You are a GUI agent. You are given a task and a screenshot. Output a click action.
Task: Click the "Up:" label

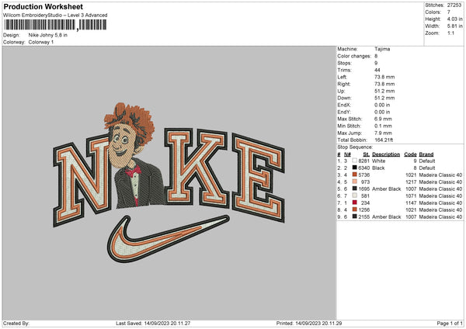pos(341,91)
